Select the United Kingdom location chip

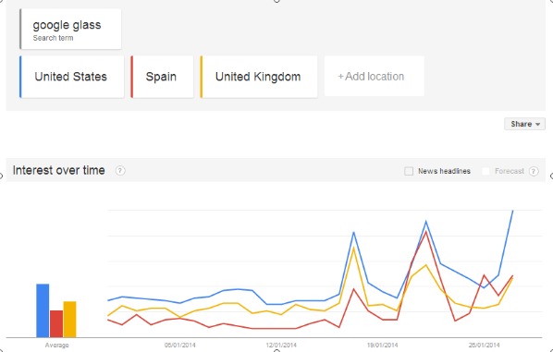[x=259, y=77]
